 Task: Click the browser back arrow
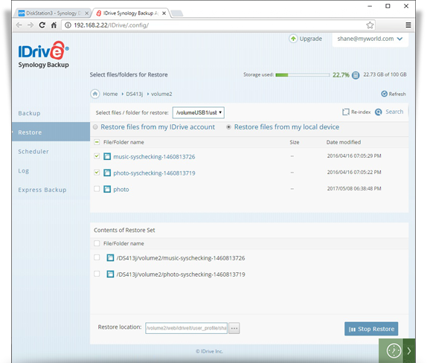[19, 25]
